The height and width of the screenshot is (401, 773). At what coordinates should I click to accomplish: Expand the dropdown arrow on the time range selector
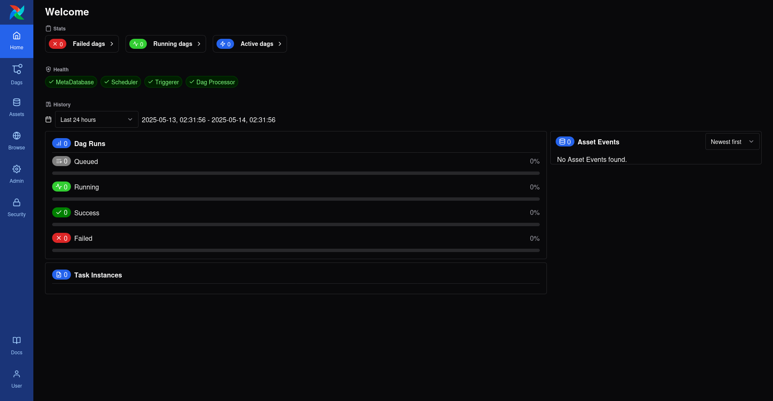click(130, 119)
